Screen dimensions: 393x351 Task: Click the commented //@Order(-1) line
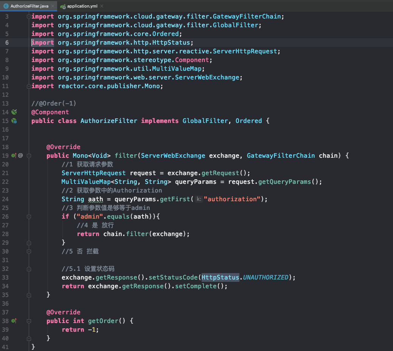pyautogui.click(x=54, y=103)
